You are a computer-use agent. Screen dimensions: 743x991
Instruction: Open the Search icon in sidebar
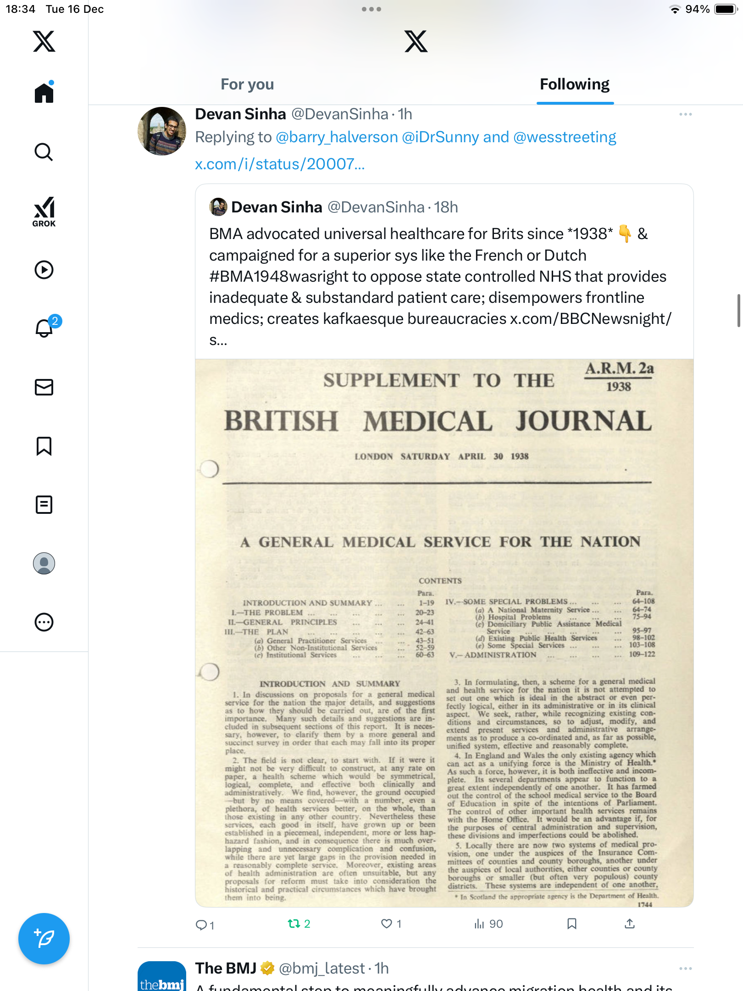click(x=44, y=152)
